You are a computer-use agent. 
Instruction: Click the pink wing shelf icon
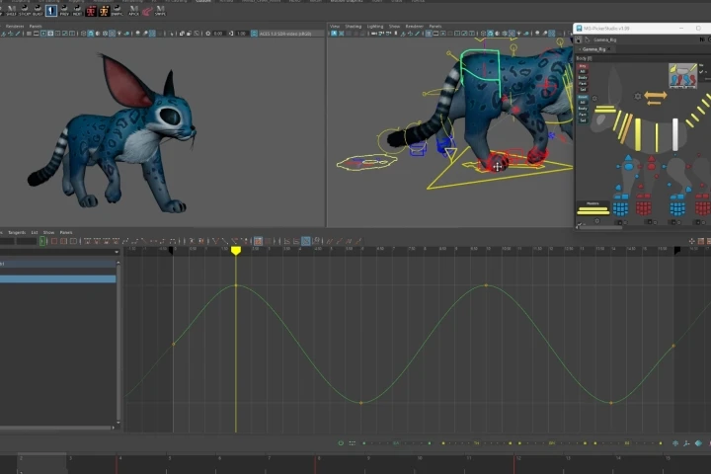point(147,11)
